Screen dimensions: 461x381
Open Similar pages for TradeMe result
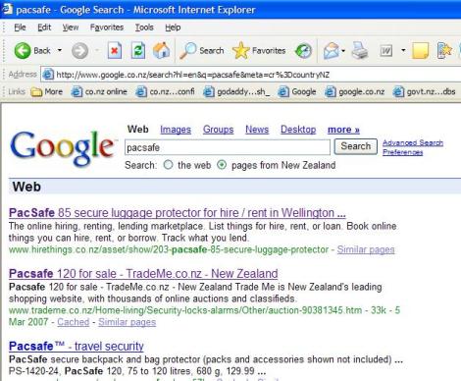pyautogui.click(x=128, y=322)
